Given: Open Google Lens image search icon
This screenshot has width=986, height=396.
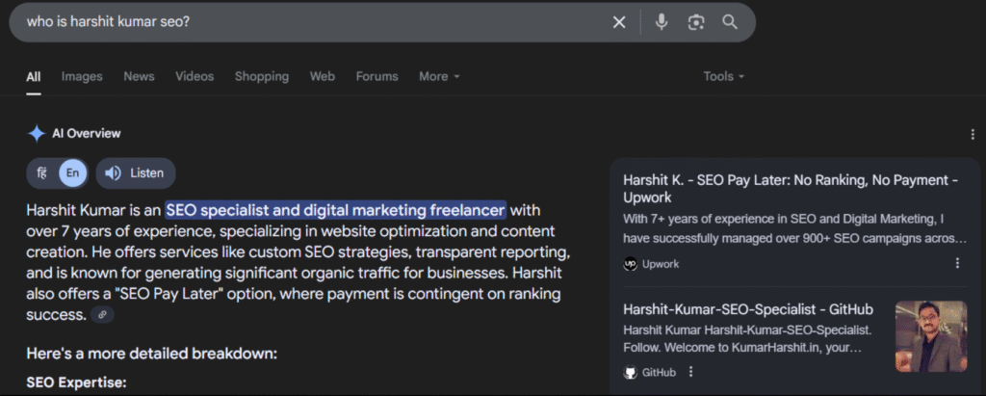Looking at the screenshot, I should pos(695,22).
